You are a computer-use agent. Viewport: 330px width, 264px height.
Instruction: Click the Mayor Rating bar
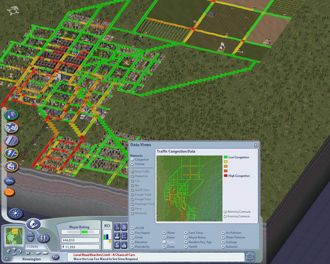pos(80,232)
